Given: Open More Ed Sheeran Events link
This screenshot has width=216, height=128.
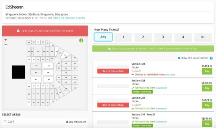Looking at the screenshot, I should [69, 18].
